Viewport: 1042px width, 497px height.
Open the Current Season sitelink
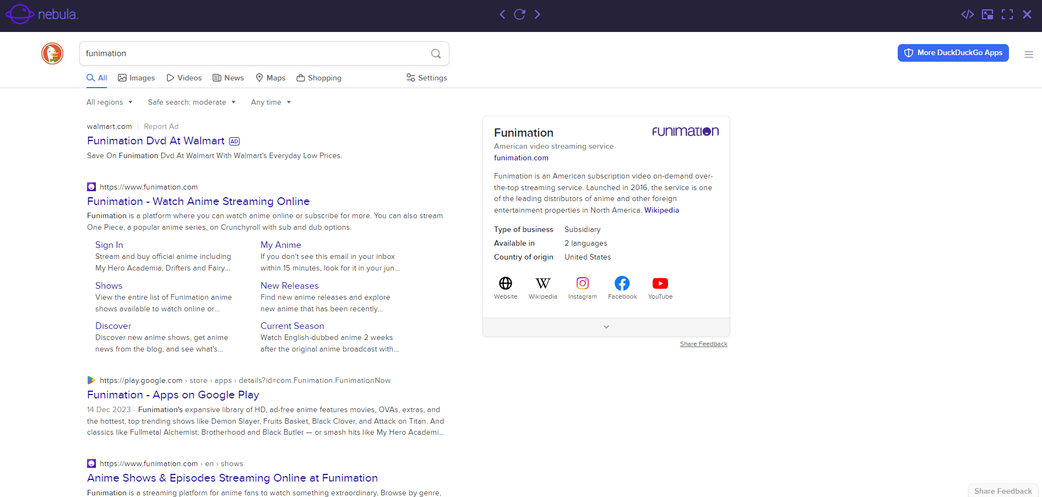click(292, 326)
